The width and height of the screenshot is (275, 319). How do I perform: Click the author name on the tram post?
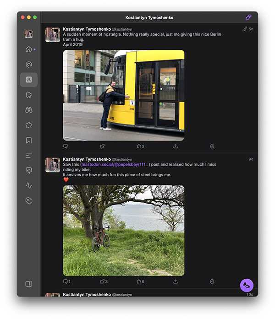pos(87,29)
